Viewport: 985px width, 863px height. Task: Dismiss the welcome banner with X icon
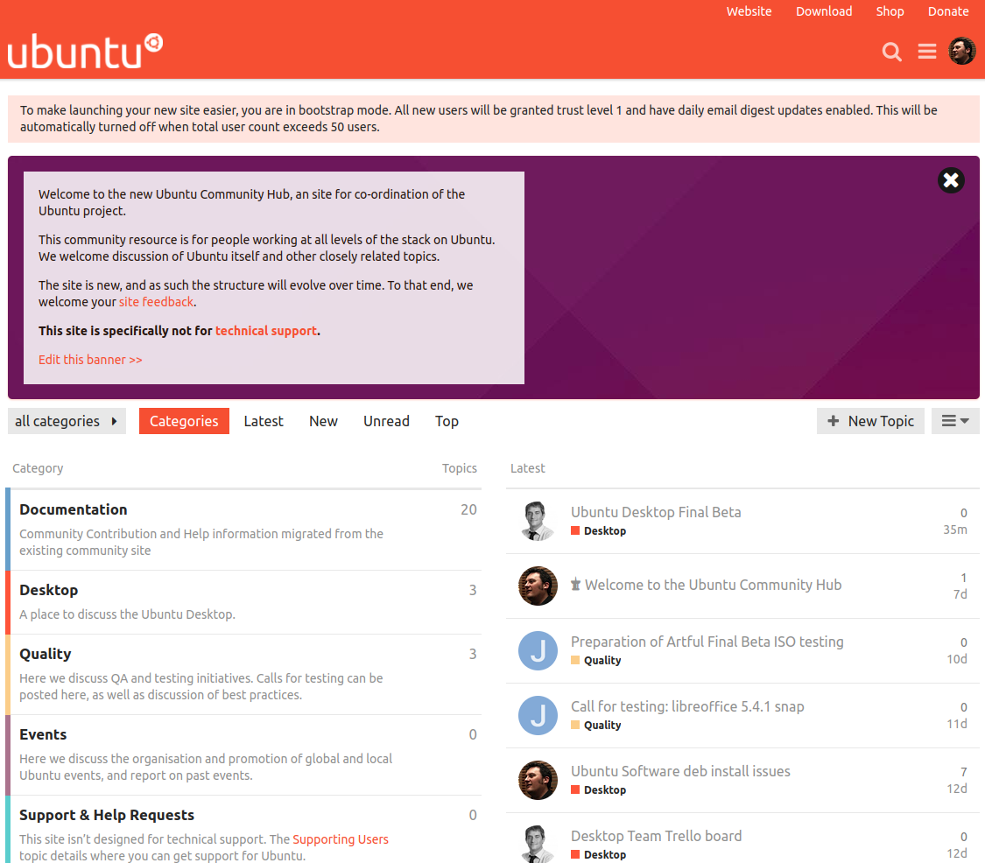(951, 180)
